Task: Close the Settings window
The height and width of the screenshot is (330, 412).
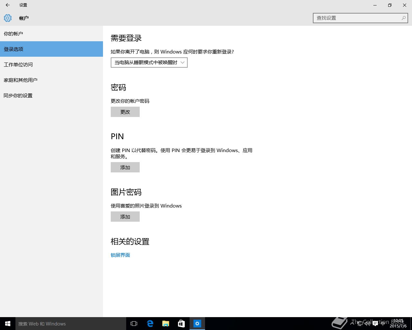Action: click(405, 5)
